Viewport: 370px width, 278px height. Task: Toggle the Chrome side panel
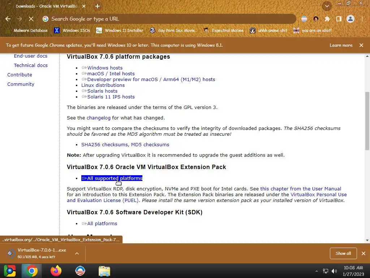coord(339,19)
